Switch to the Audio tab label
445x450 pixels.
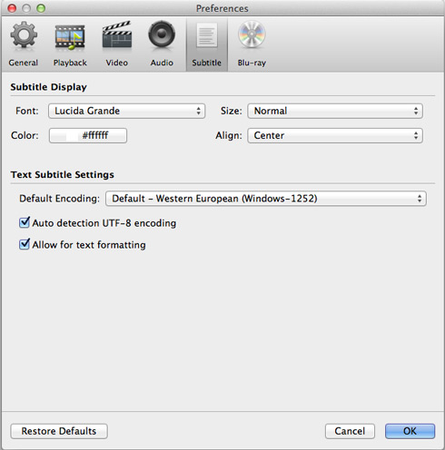(x=162, y=63)
